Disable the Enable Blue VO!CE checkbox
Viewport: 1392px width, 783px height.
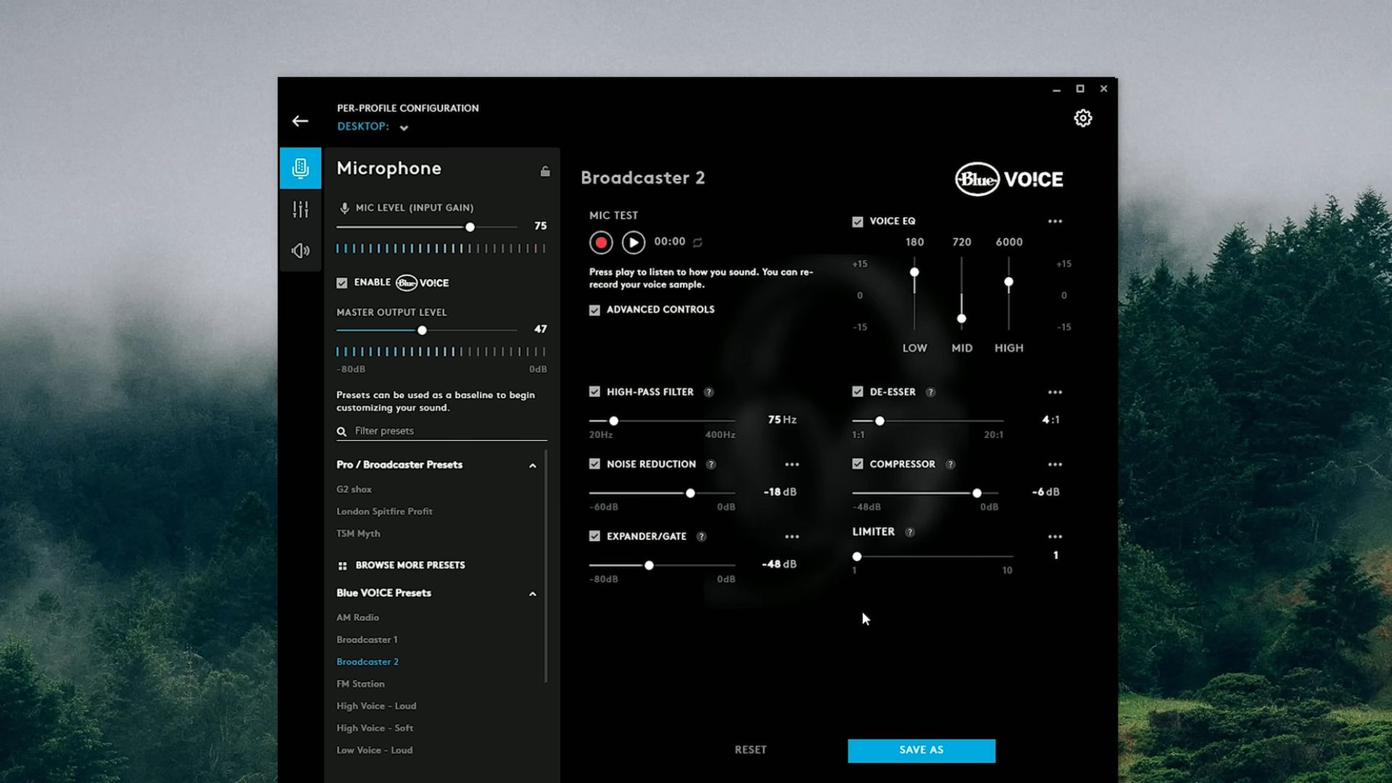[342, 283]
